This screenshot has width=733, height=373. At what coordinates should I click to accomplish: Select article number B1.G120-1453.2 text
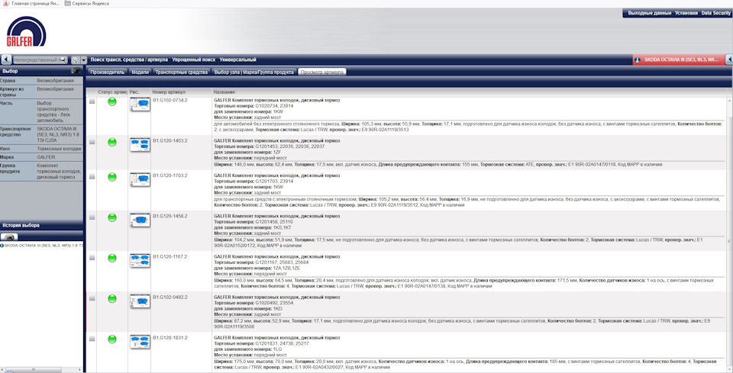click(170, 140)
